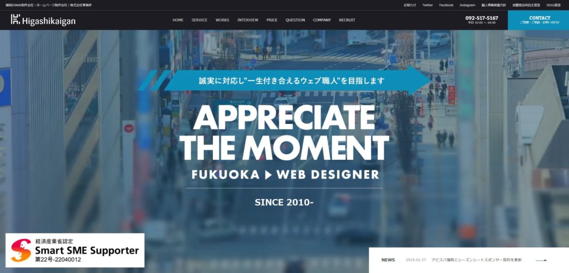Open the Instagram link in top bar
Screen dimensions: 569x273
(467, 5)
